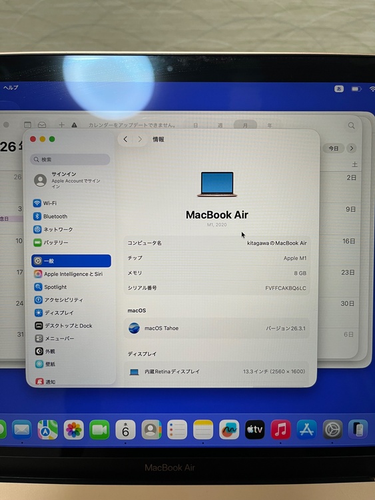Open Photos from the Dock
Image resolution: width=375 pixels, height=500 pixels.
73,429
